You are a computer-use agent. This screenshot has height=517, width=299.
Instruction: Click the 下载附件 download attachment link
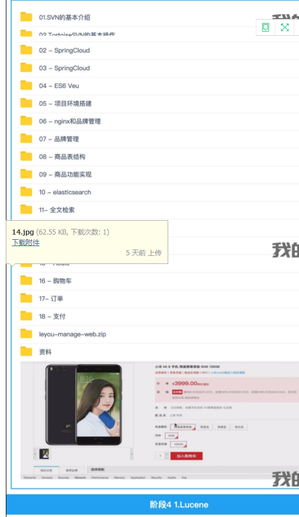[26, 243]
